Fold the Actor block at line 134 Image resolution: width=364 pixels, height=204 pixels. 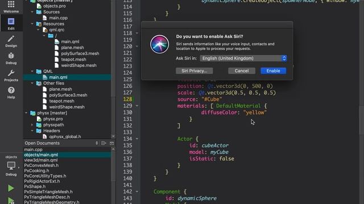pos(137,139)
